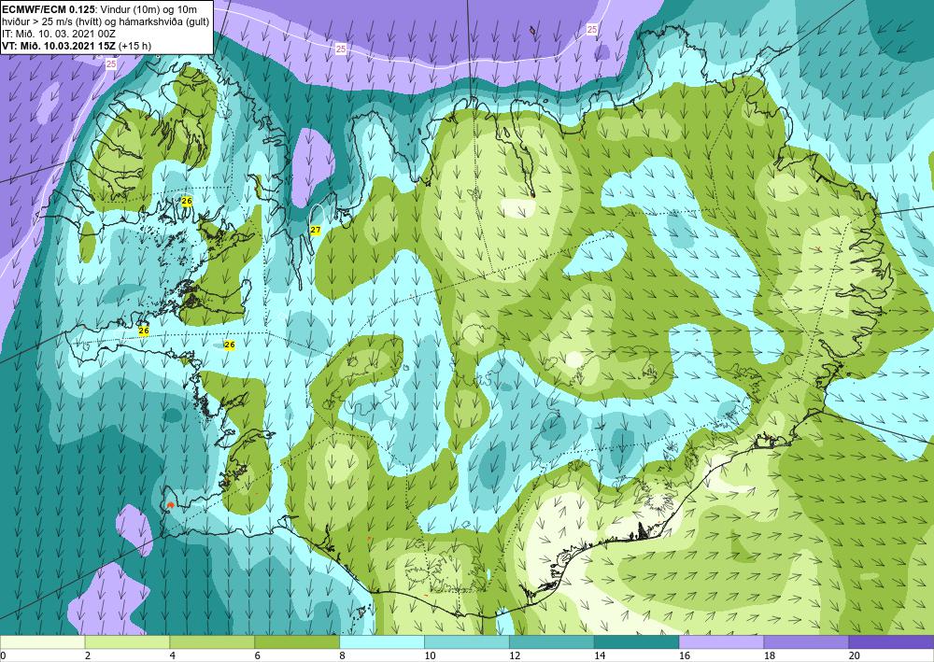The height and width of the screenshot is (662, 934).
Task: Click the yellow "27" peak gust label
Action: click(316, 230)
